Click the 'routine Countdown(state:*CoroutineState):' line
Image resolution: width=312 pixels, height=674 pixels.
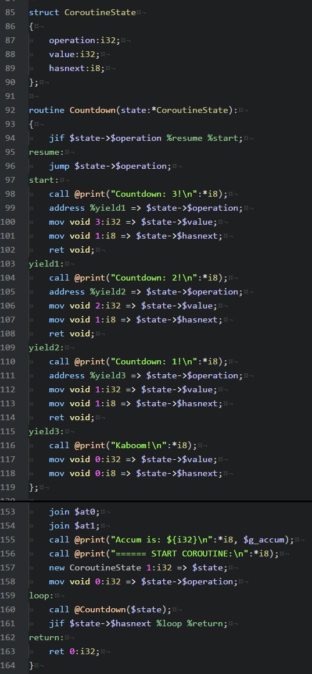134,110
